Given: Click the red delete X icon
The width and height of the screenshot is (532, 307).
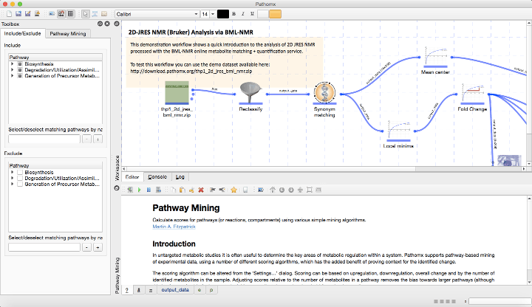Looking at the screenshot, I should coord(201,190).
